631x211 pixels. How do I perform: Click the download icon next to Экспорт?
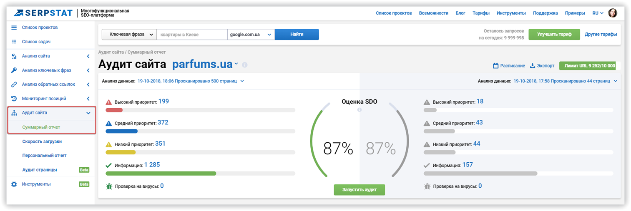pos(532,66)
